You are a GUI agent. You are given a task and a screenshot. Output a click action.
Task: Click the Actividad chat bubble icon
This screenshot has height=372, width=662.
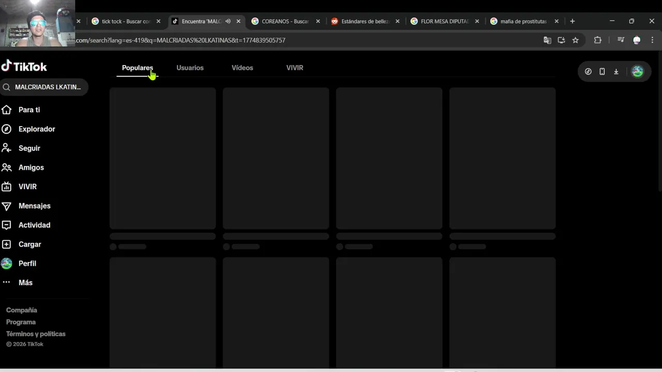[x=6, y=225]
